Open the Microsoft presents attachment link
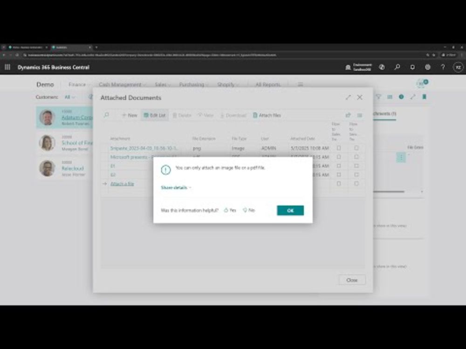The image size is (466, 349). pos(131,157)
